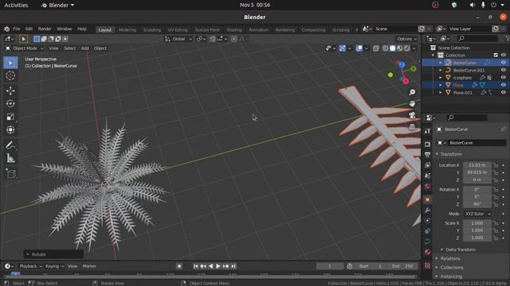This screenshot has height=286, width=510.
Task: Open the Physics properties tab
Action: click(x=427, y=221)
